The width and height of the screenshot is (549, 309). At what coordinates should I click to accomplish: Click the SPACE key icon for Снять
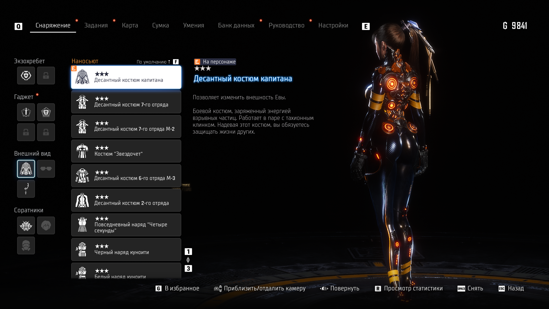tap(461, 289)
